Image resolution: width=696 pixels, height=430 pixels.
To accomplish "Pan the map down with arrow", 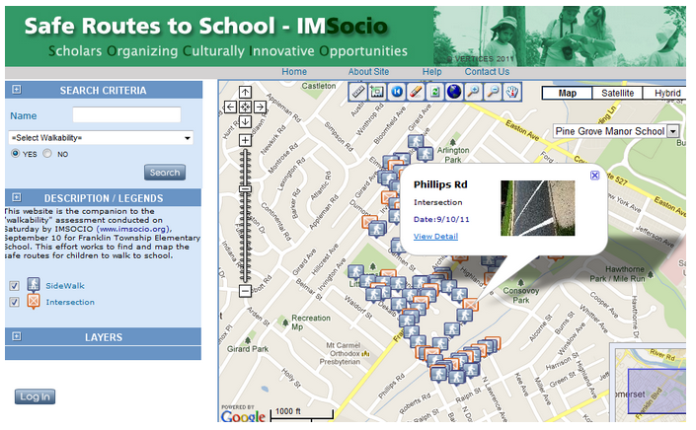I will tap(245, 121).
